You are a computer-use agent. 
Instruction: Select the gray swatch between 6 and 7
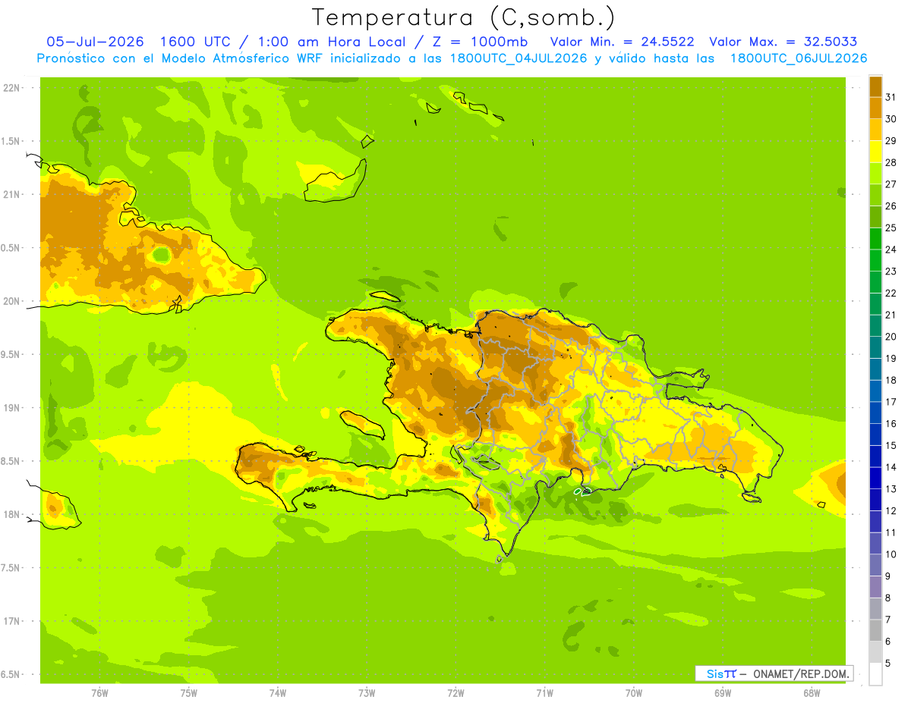pos(875,630)
